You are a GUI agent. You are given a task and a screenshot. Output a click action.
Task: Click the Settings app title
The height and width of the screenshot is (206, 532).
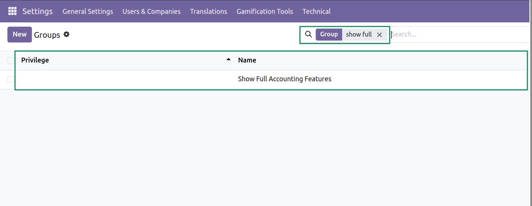[x=38, y=11]
